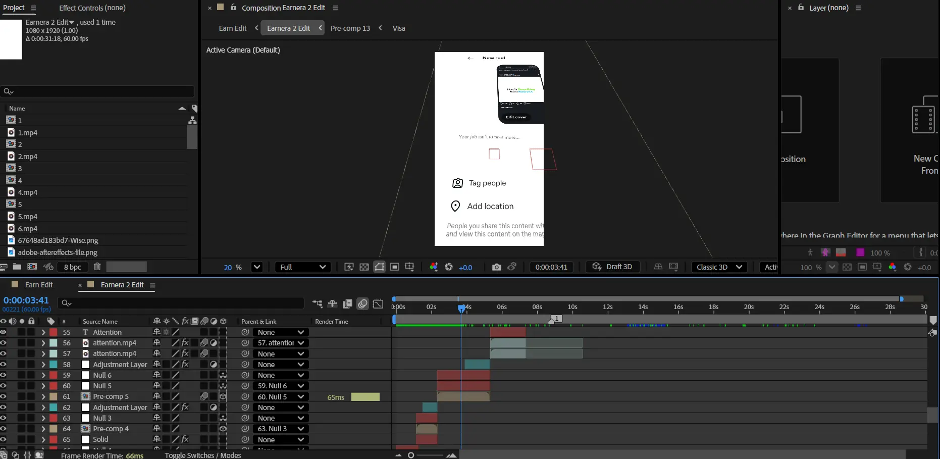Click the trash icon in the Project panel
The image size is (940, 459).
point(97,267)
